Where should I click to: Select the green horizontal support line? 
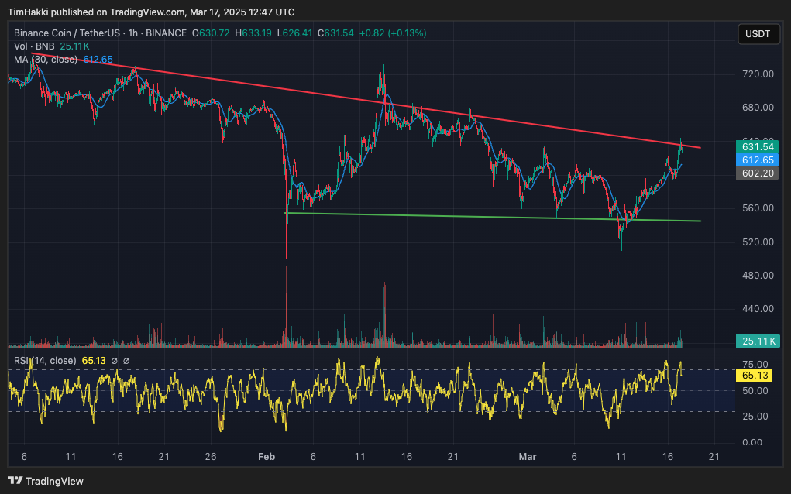pyautogui.click(x=465, y=217)
